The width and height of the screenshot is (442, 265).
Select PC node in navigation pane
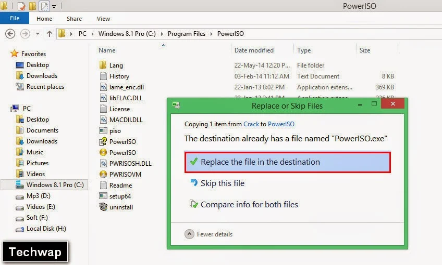coord(27,108)
